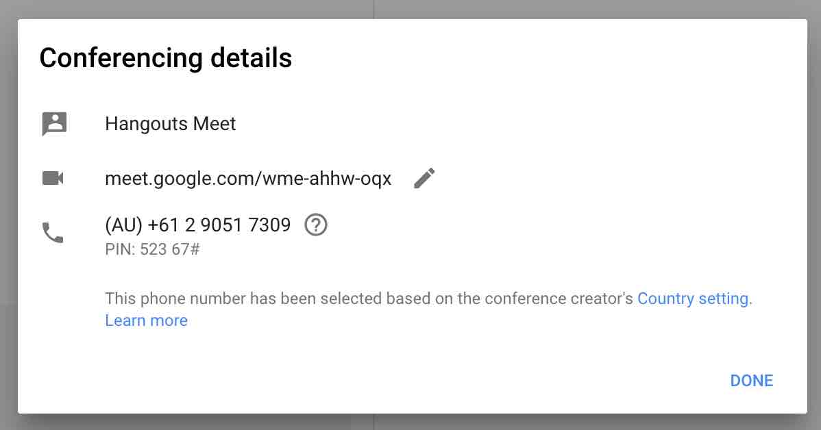Follow the Learn more link
The image size is (821, 430).
[146, 320]
